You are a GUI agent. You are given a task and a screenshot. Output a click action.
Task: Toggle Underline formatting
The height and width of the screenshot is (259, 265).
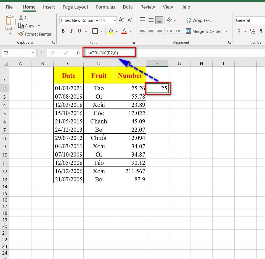[x=79, y=31]
